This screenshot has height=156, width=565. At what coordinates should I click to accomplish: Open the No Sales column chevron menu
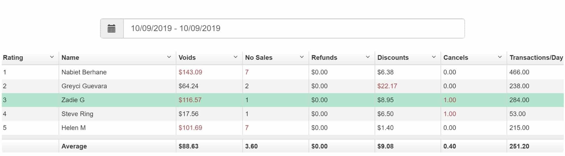point(302,57)
